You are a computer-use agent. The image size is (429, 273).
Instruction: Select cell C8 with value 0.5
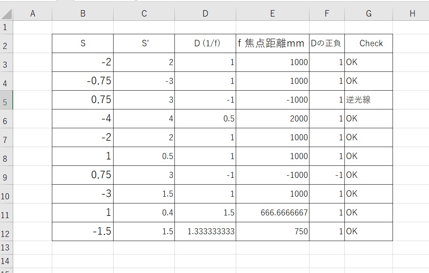click(144, 156)
